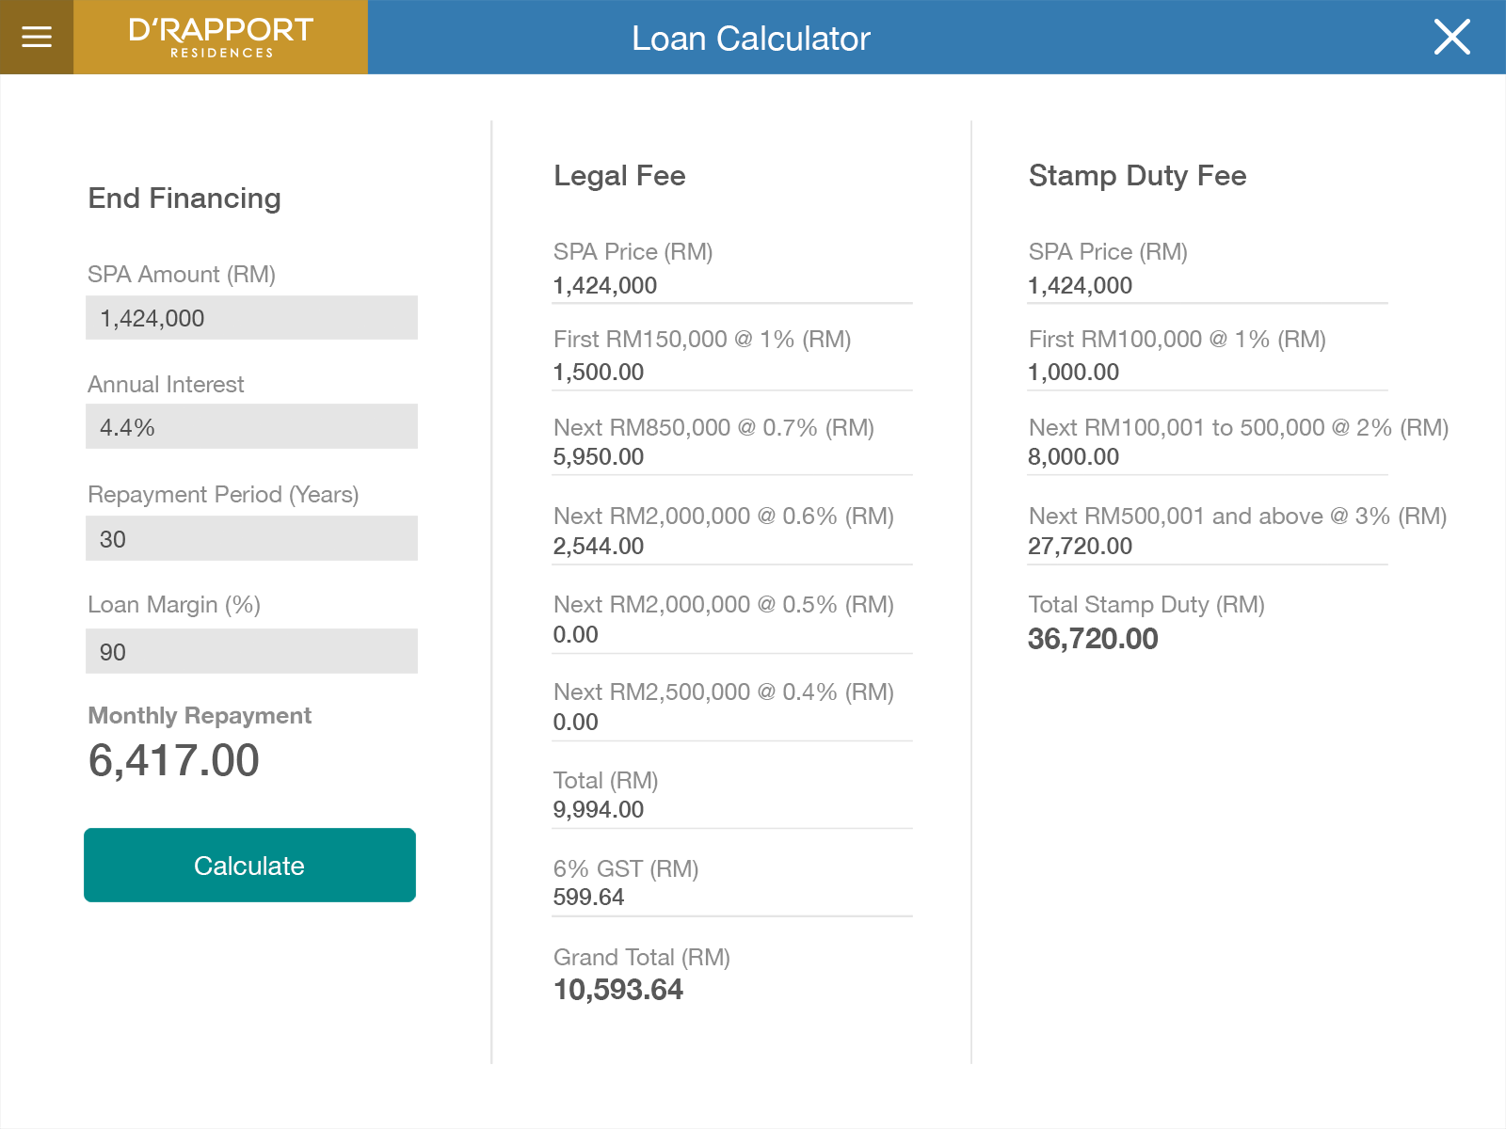
Task: Click the SPA Amount input field
Action: [x=251, y=318]
